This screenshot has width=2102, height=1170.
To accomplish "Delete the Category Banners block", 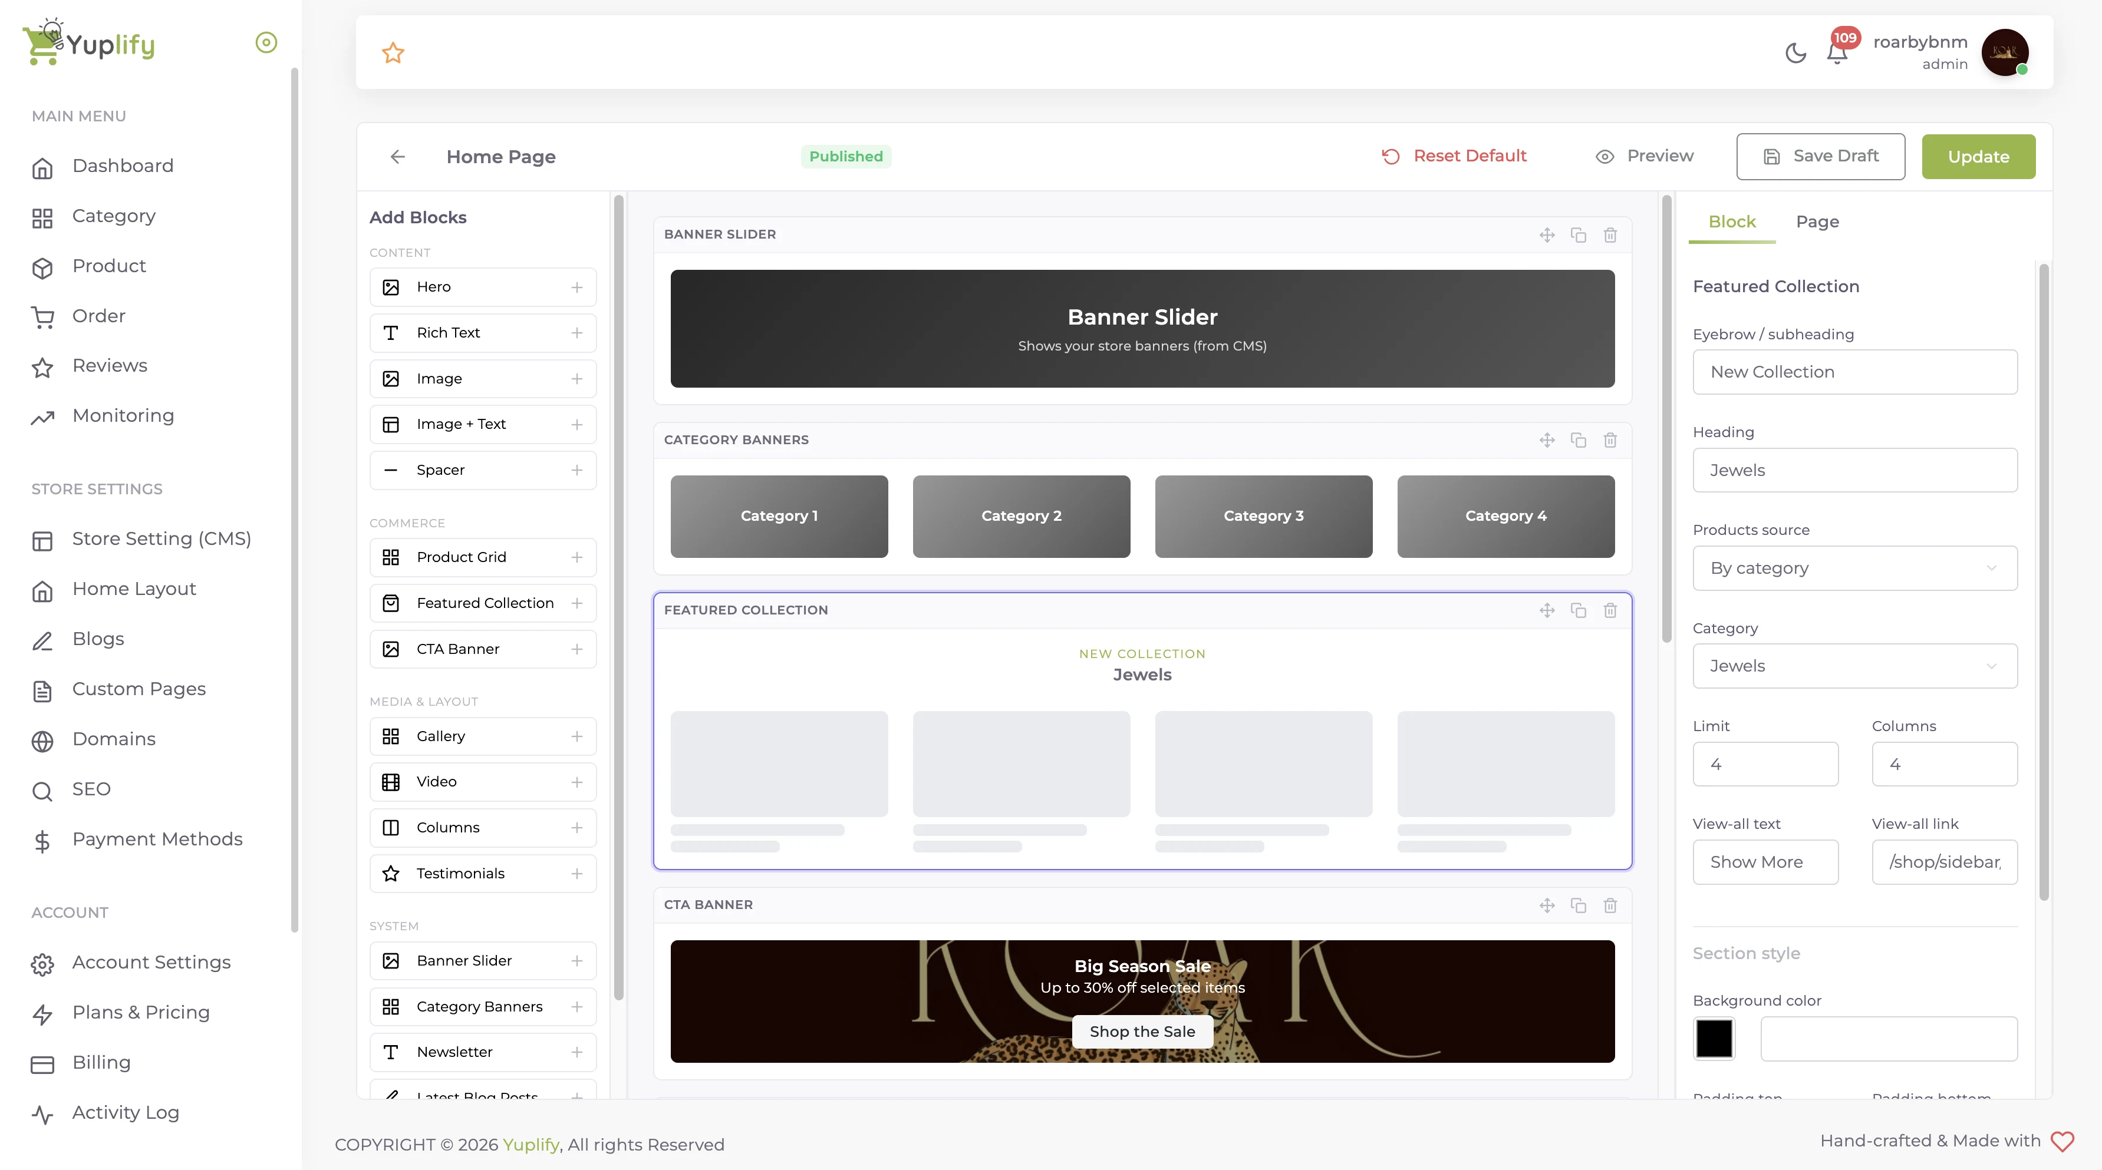I will click(x=1610, y=440).
